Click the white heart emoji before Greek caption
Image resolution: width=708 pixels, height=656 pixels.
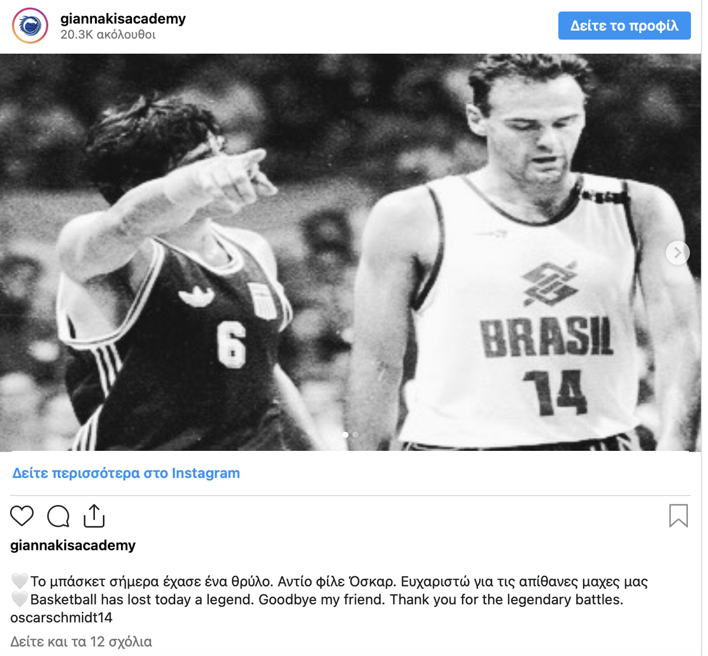[x=19, y=582]
